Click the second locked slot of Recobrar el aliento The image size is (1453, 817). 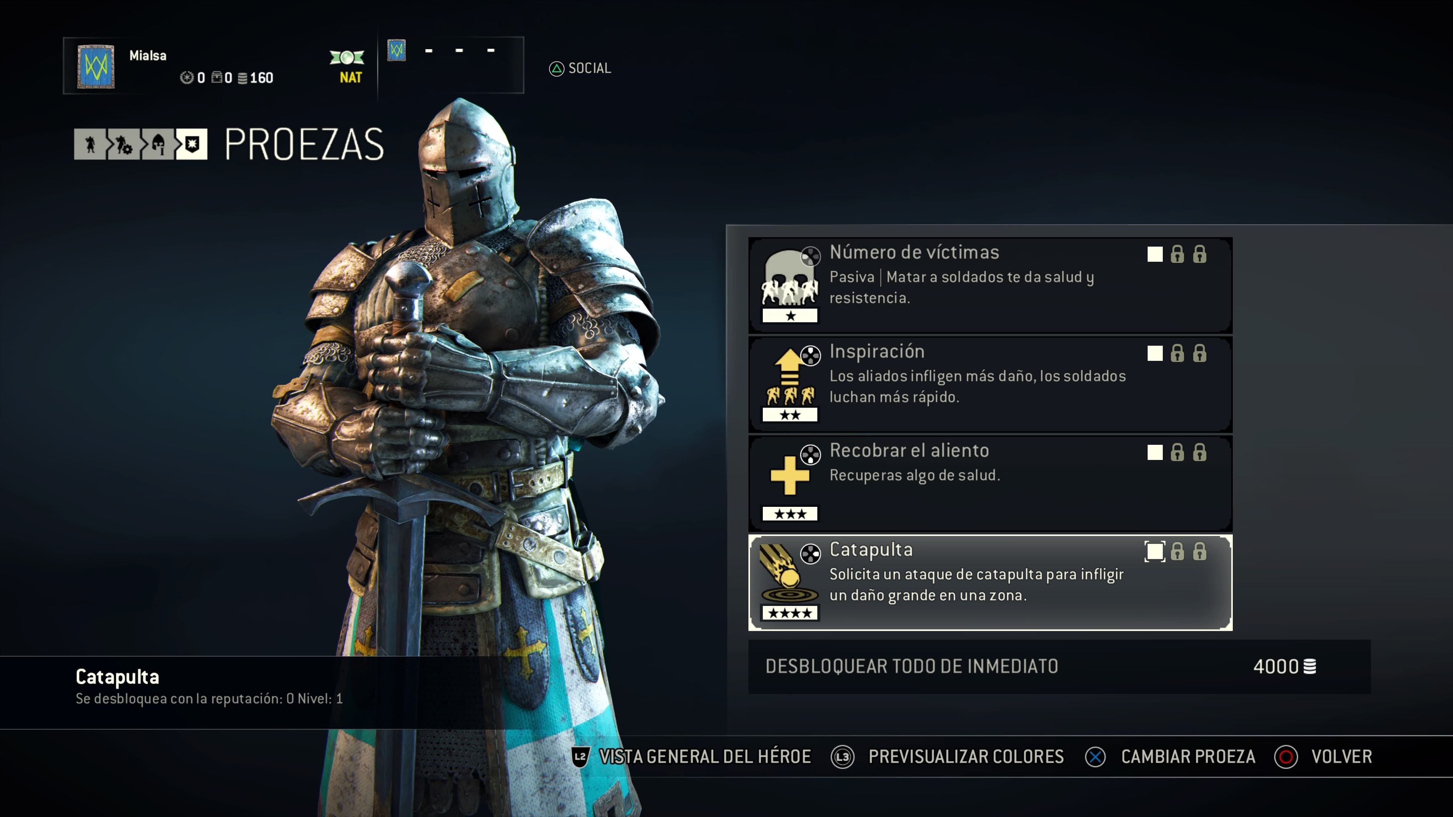[x=1177, y=452]
